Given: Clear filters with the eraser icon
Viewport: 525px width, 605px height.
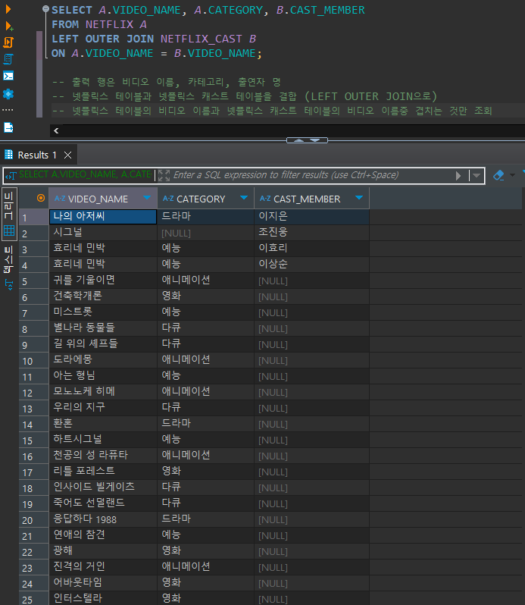Looking at the screenshot, I should (498, 175).
